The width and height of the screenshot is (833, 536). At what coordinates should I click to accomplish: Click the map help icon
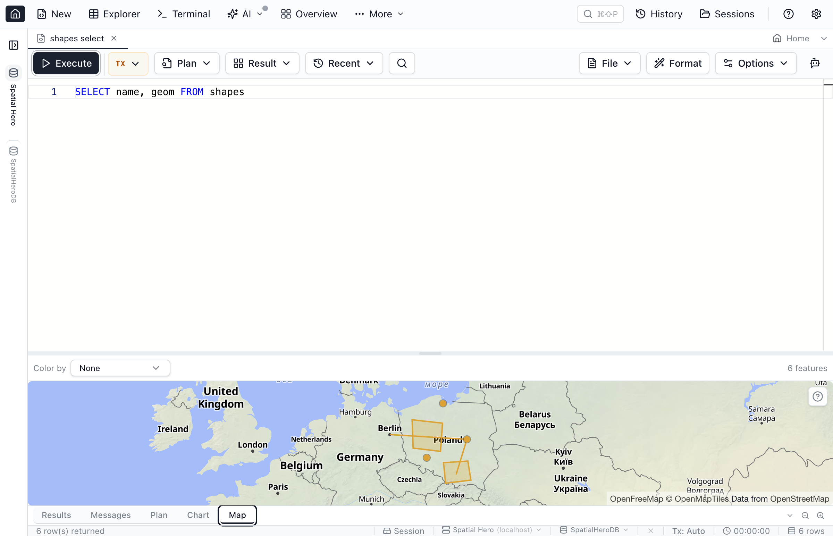817,396
